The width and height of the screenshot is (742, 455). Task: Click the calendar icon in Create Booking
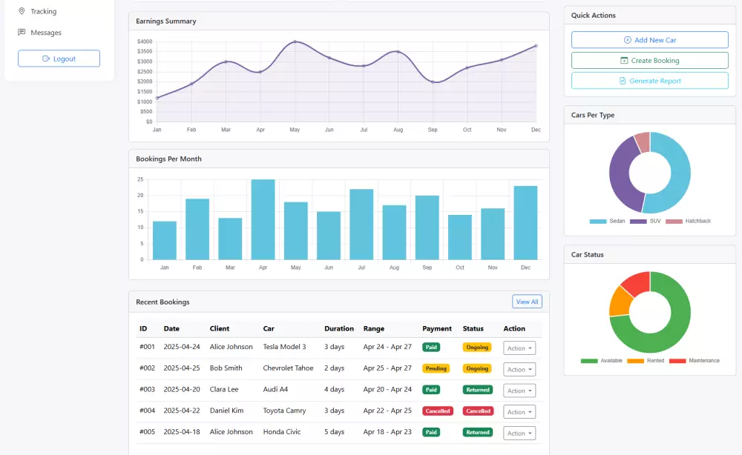pos(624,61)
